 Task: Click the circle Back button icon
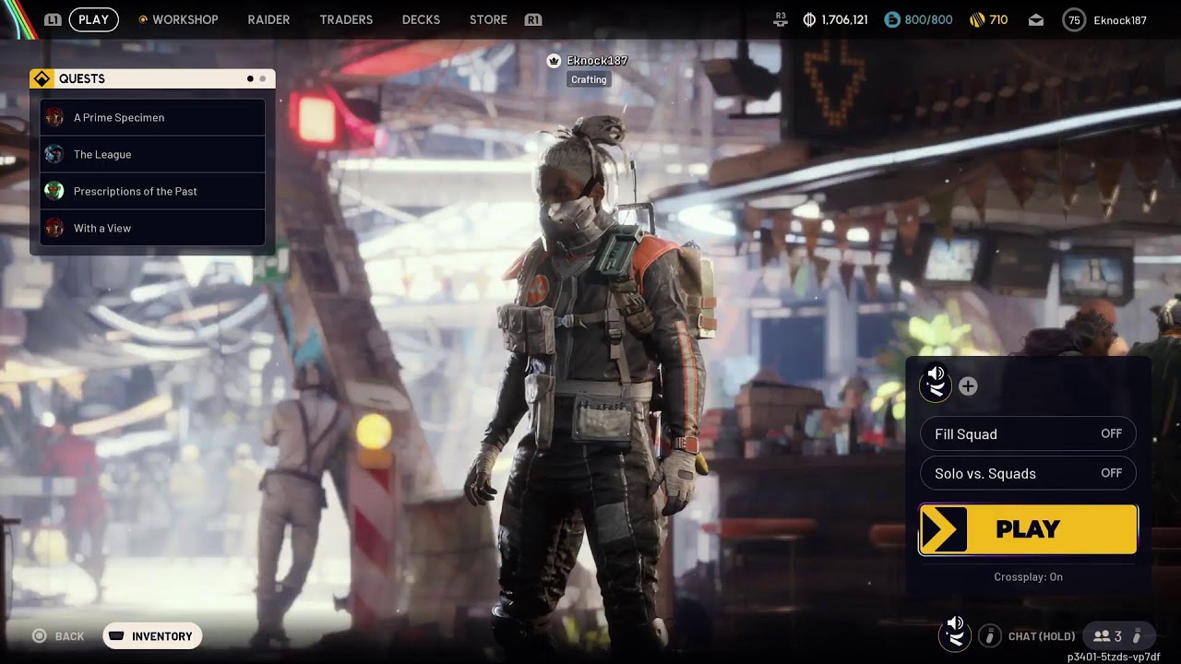39,636
